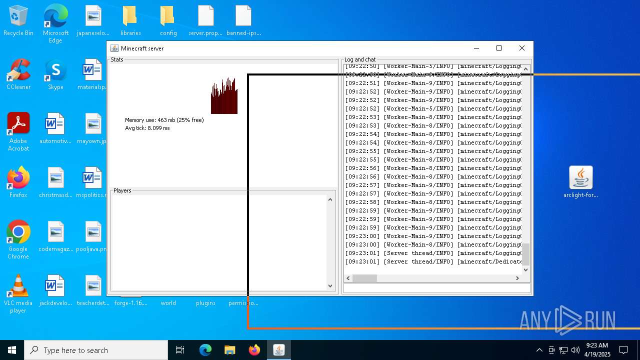Image resolution: width=640 pixels, height=360 pixels.
Task: Open the volume control tray icon
Action: click(x=575, y=350)
